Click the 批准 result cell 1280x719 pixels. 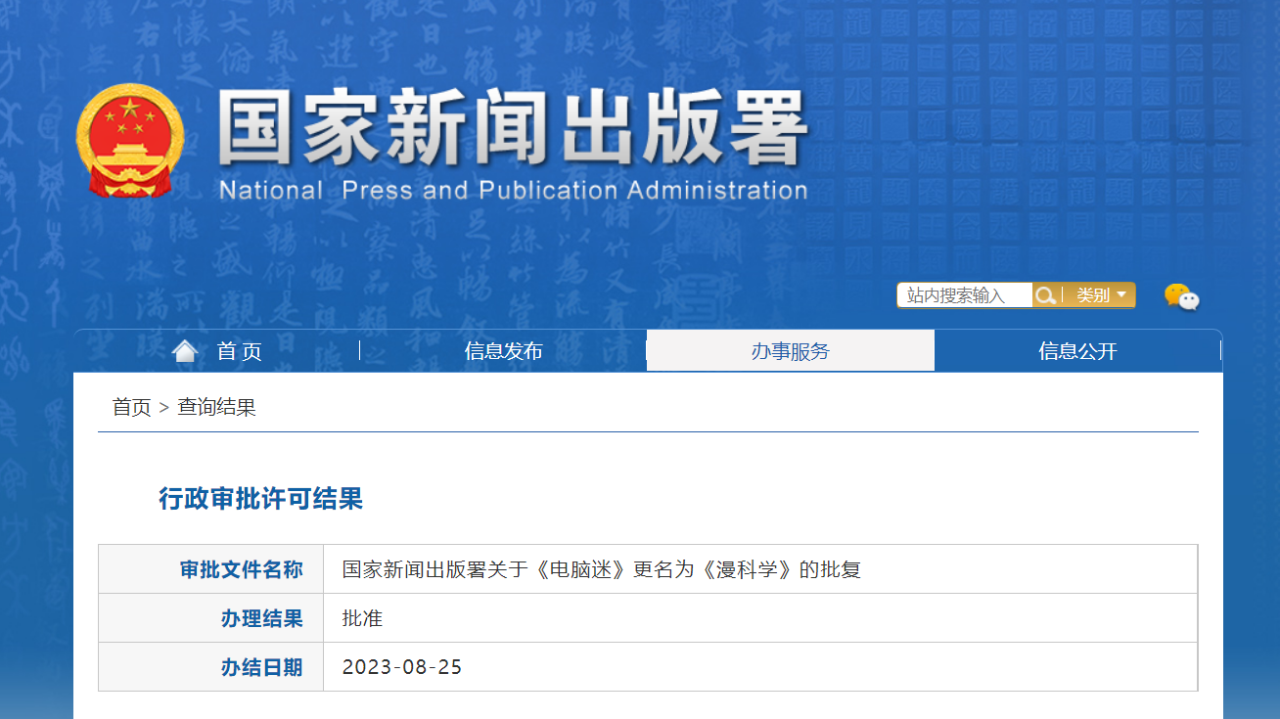pos(760,618)
